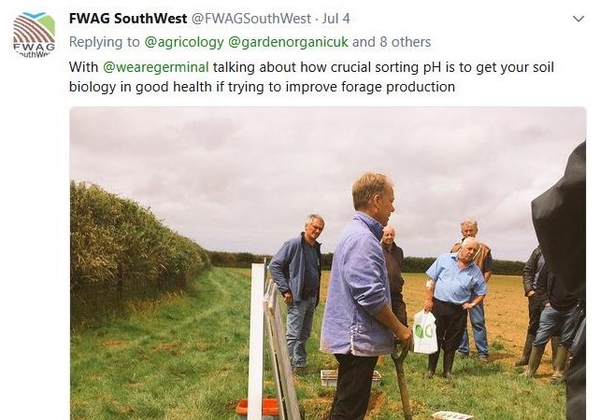Click the 'Replying to' label

click(x=104, y=42)
